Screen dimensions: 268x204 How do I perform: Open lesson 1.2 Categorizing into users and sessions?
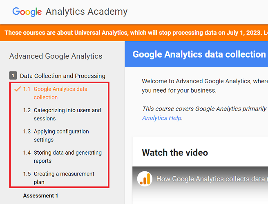click(67, 114)
